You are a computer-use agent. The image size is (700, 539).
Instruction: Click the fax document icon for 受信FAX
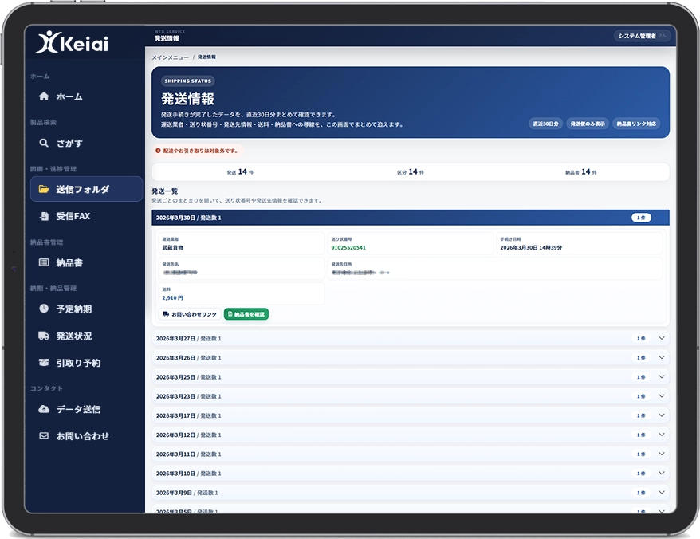[44, 216]
